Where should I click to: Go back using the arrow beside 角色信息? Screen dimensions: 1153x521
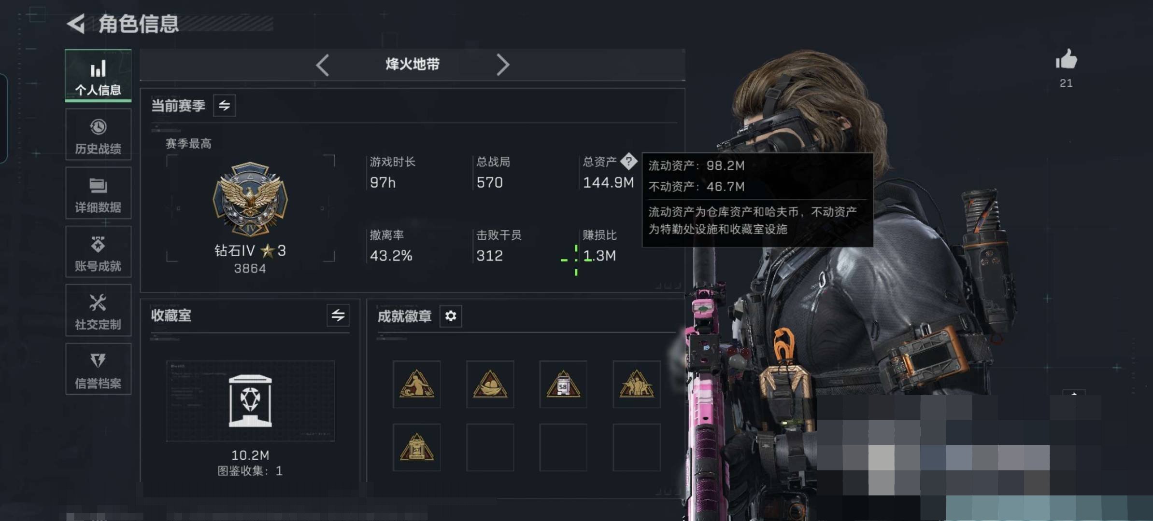(76, 23)
